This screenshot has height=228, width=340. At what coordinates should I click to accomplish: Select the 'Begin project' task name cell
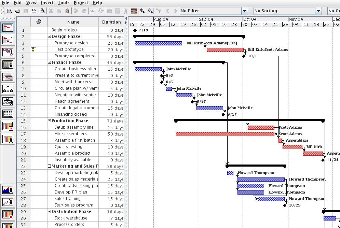73,30
